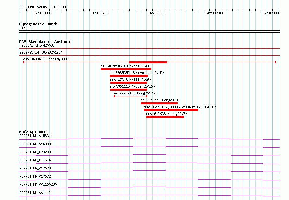Select the ADARB1|NR_027673 transcript
This screenshot has width=289, height=200.
point(35,168)
